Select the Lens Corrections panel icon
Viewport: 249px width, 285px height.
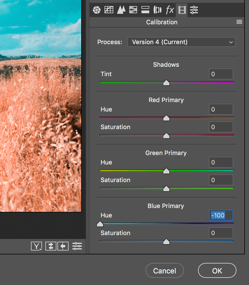[x=158, y=10]
